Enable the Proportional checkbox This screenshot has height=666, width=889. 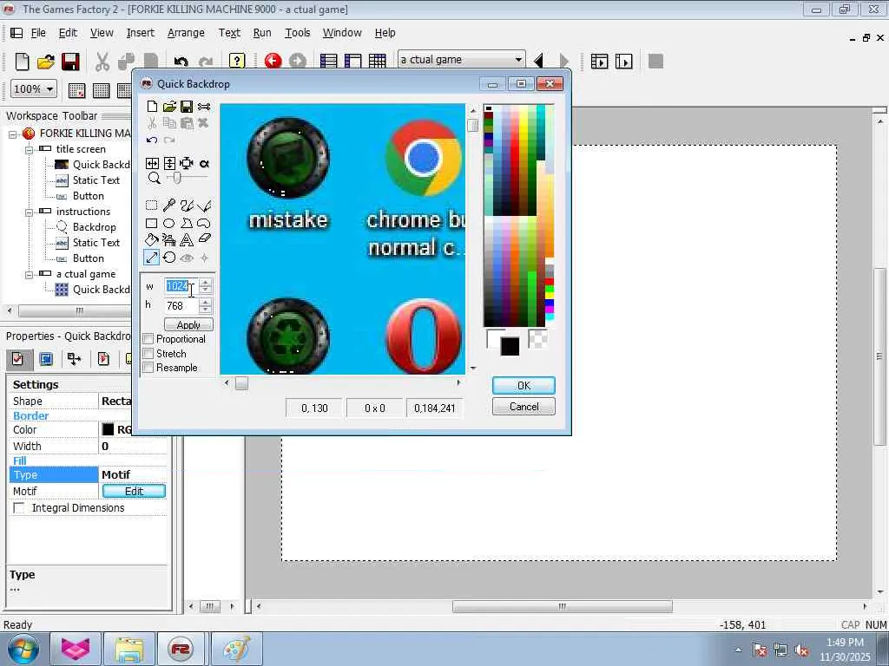coord(148,339)
